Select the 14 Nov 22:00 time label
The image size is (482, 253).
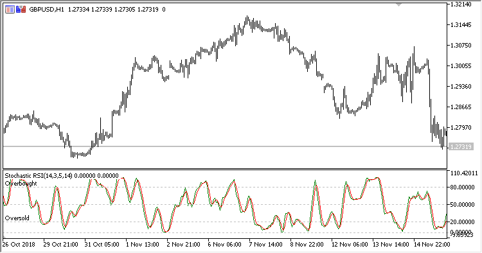pos(432,245)
